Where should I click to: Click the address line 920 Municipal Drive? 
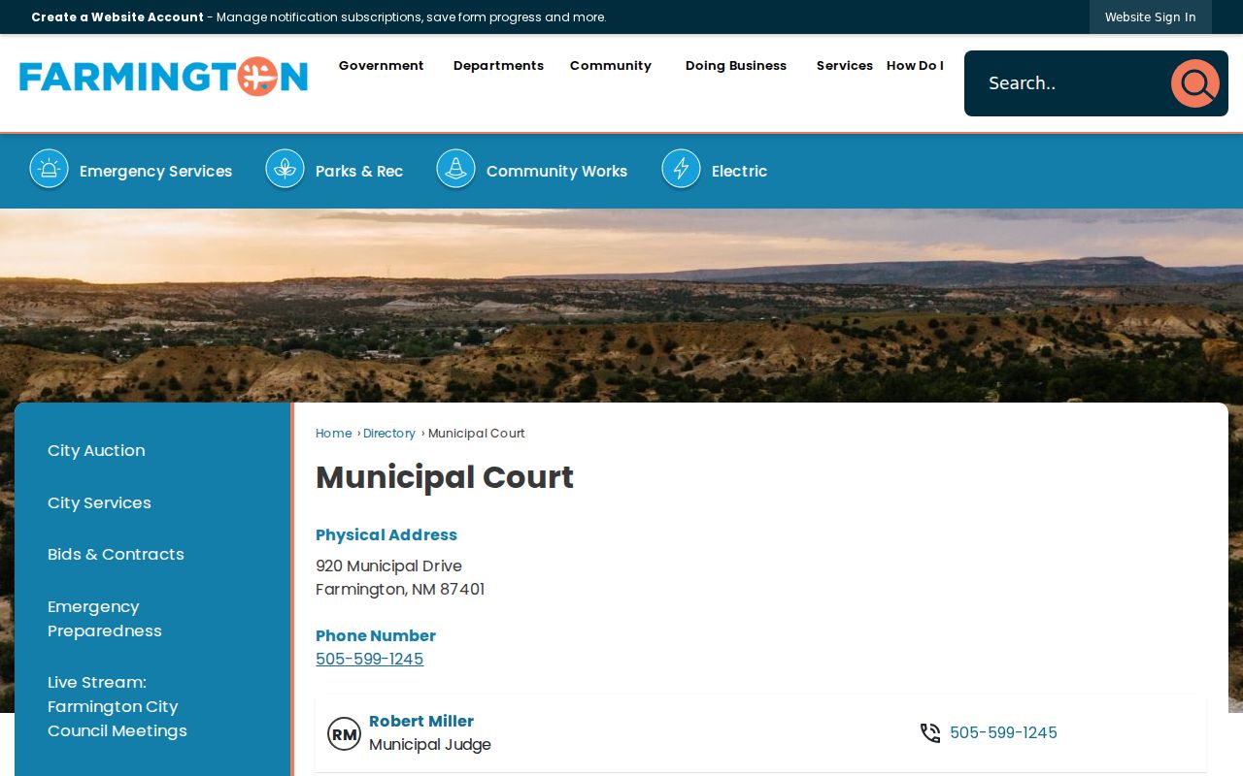coord(388,566)
